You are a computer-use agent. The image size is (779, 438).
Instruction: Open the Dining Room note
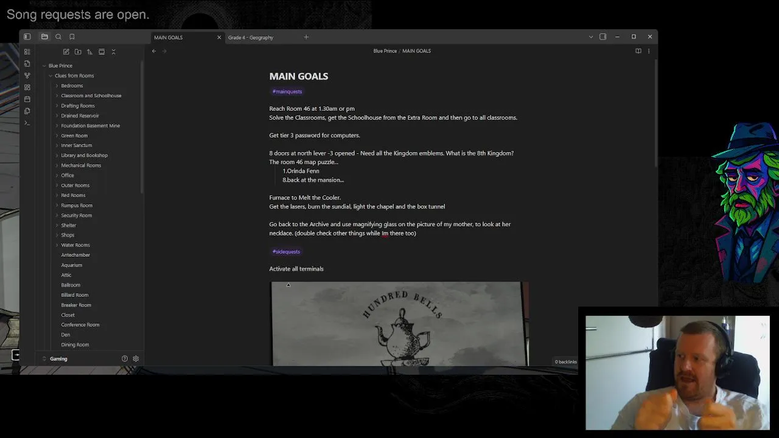point(75,345)
